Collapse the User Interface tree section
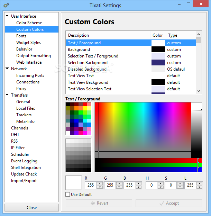 [7, 16]
